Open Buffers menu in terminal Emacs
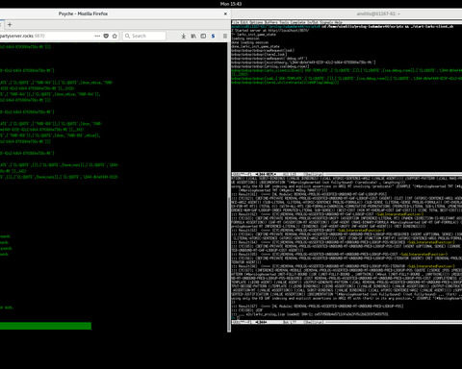 (x=272, y=22)
